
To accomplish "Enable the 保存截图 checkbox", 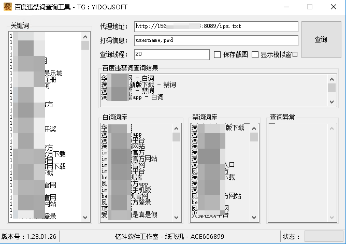I will [x=217, y=55].
